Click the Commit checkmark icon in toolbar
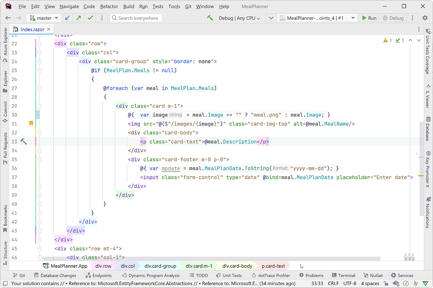Image resolution: width=433 pixels, height=288 pixels. [x=90, y=18]
